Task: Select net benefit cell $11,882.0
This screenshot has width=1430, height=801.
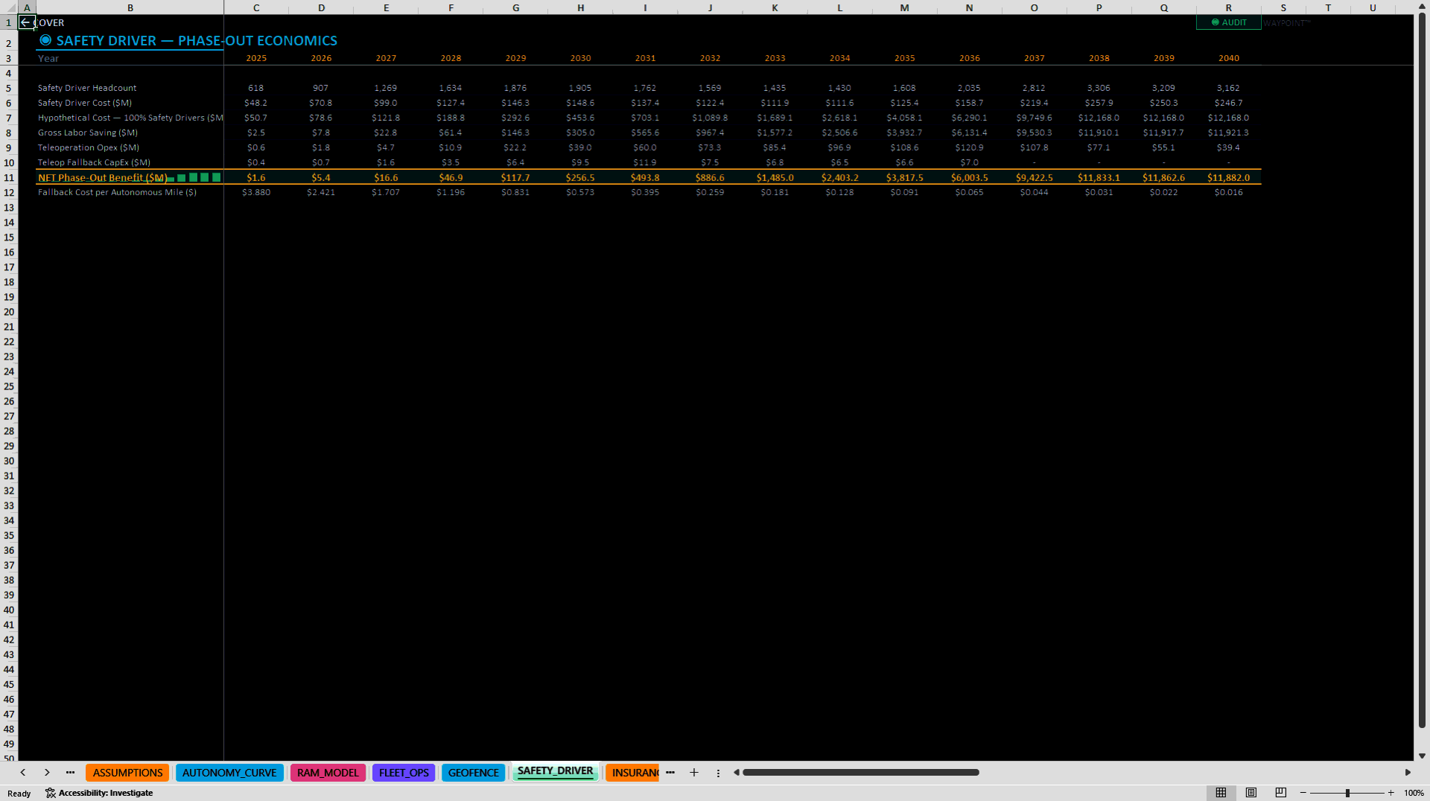Action: point(1229,178)
